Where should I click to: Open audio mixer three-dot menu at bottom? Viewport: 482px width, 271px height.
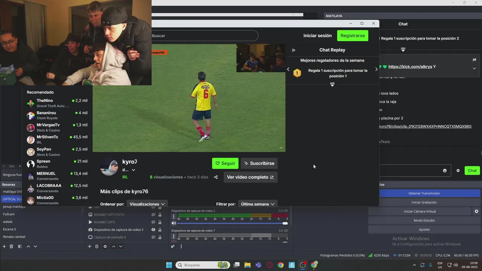(181, 247)
